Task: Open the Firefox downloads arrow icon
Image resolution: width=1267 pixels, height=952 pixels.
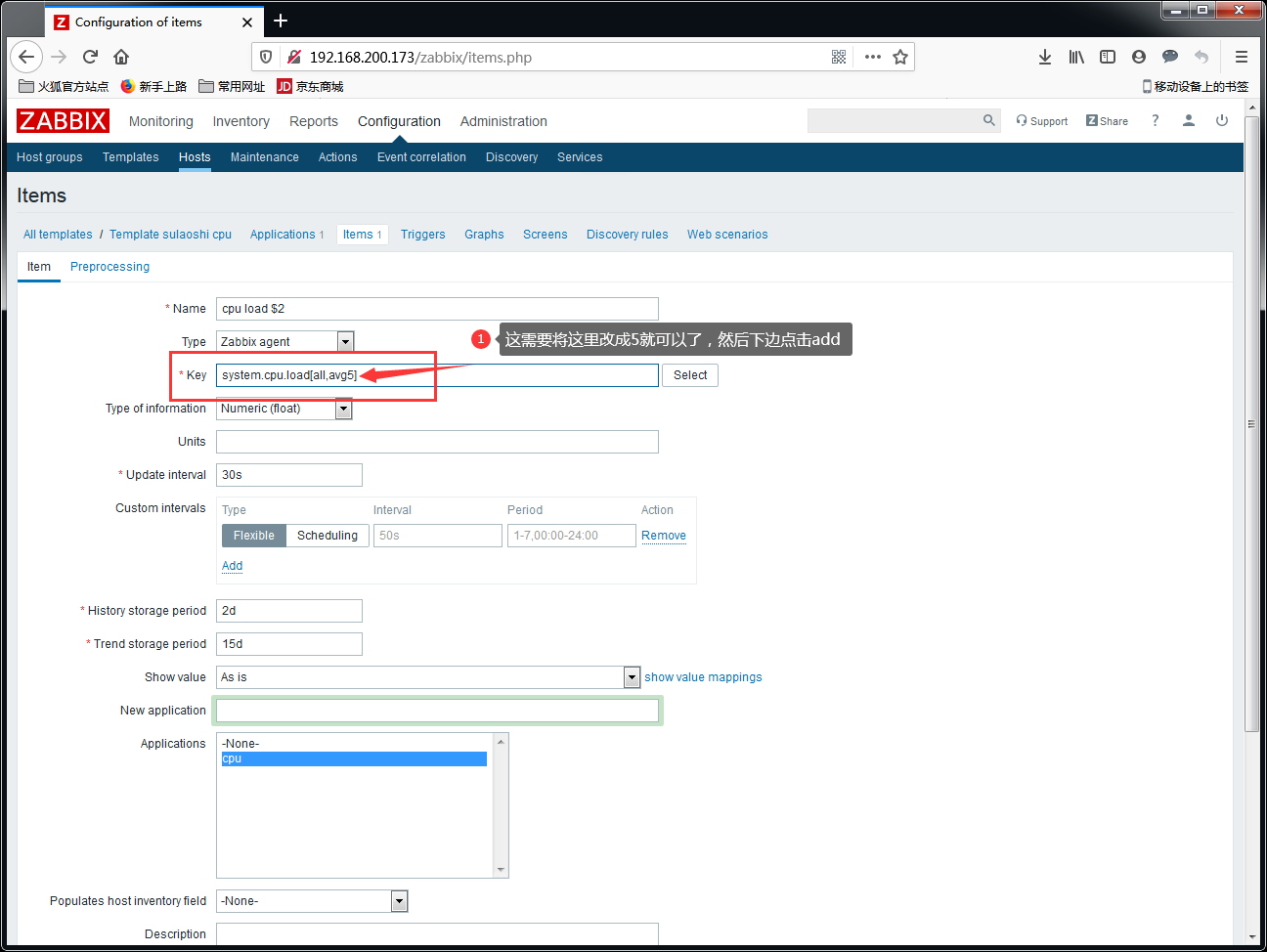Action: click(x=1045, y=57)
